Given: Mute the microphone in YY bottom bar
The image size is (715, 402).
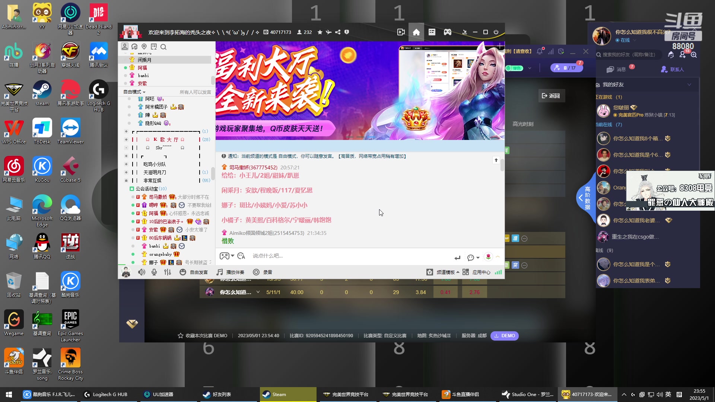Looking at the screenshot, I should tap(154, 272).
